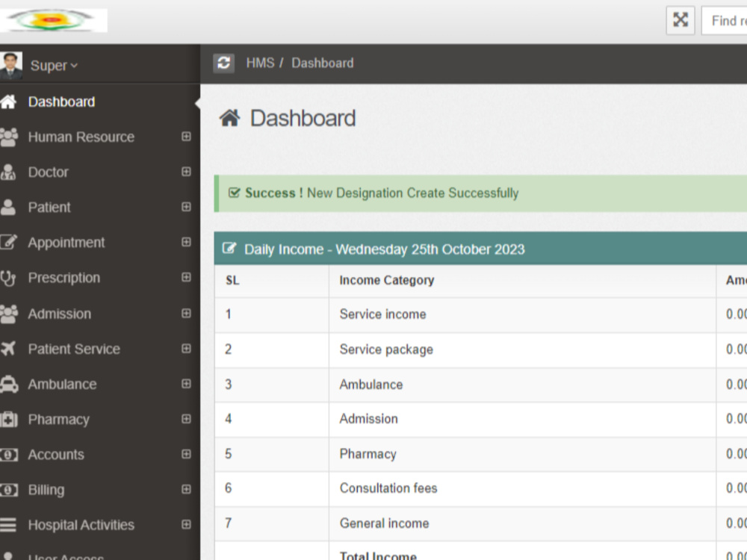This screenshot has width=747, height=560.
Task: Open the Patient Service menu item
Action: point(74,349)
